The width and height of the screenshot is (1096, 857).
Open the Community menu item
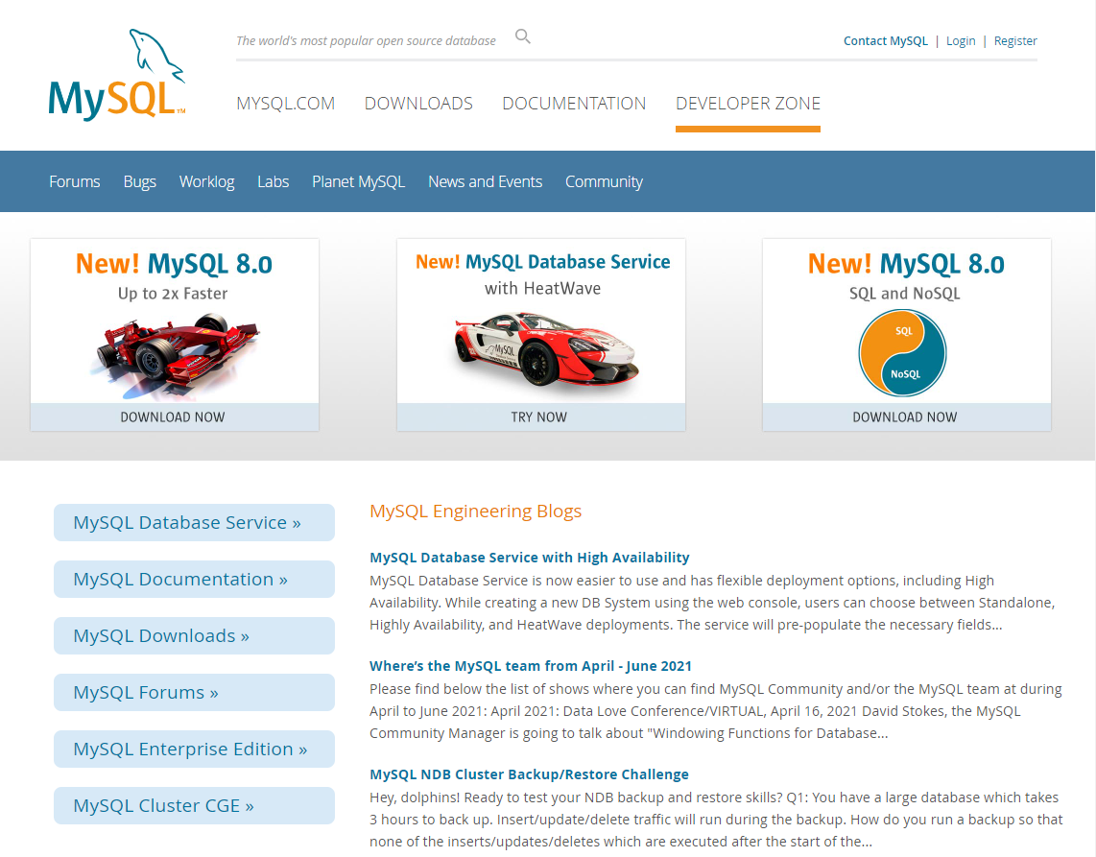[604, 181]
